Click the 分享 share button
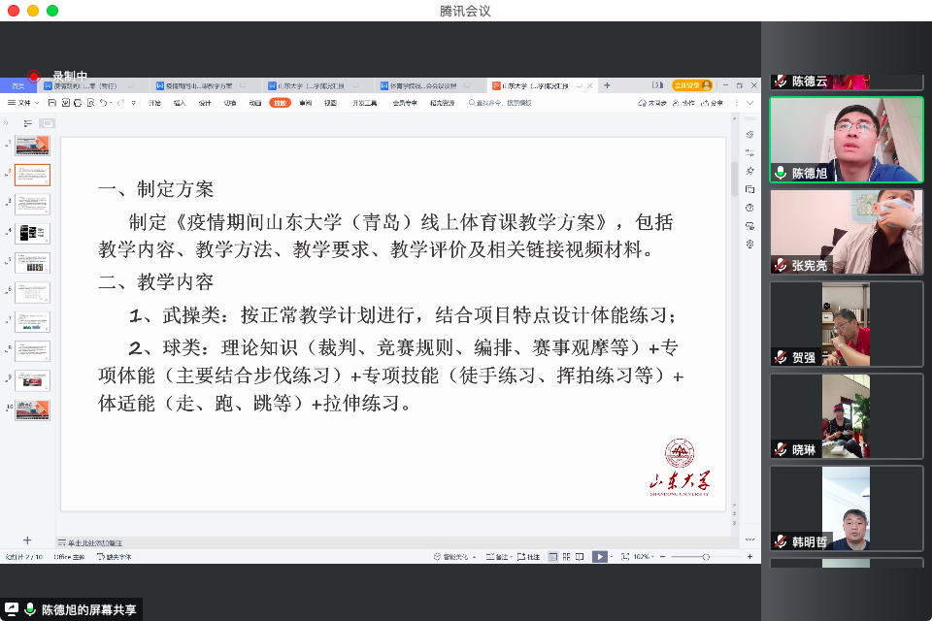The width and height of the screenshot is (932, 621). click(714, 102)
